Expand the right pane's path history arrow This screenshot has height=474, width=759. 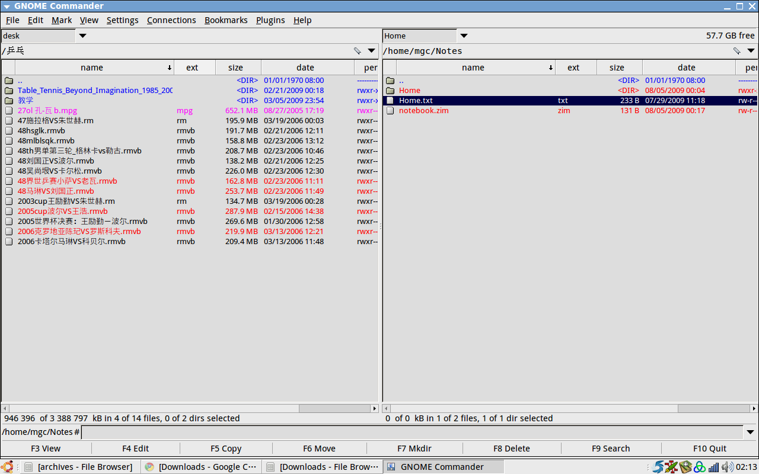(751, 51)
